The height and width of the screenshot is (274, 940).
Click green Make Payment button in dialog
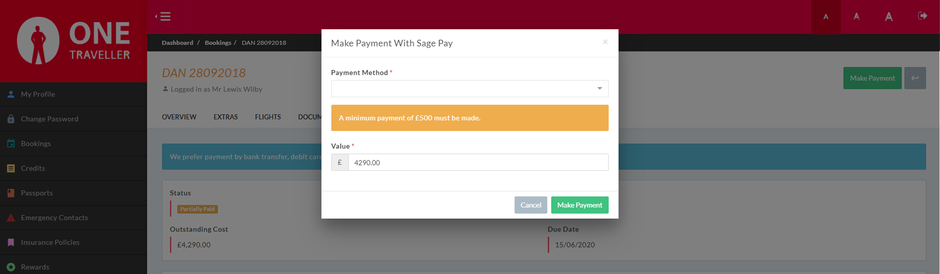[x=580, y=205]
